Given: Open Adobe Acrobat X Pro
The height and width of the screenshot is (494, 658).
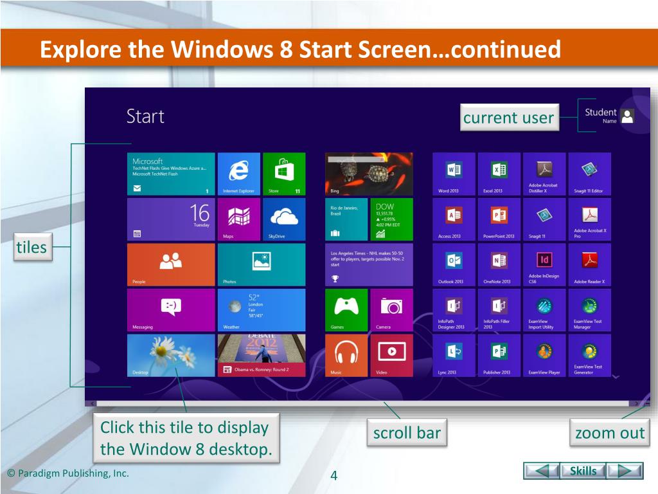Looking at the screenshot, I should coord(590,219).
